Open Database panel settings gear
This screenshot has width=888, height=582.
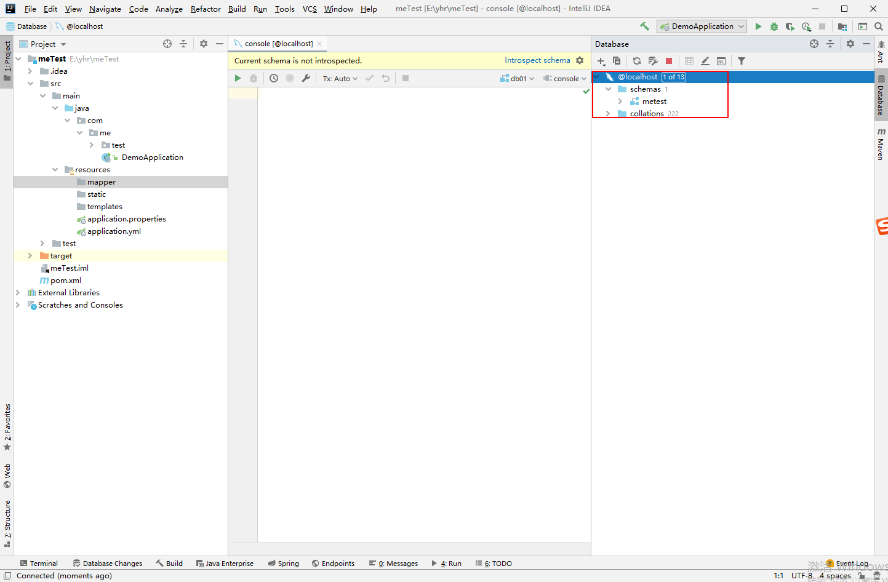coord(850,44)
